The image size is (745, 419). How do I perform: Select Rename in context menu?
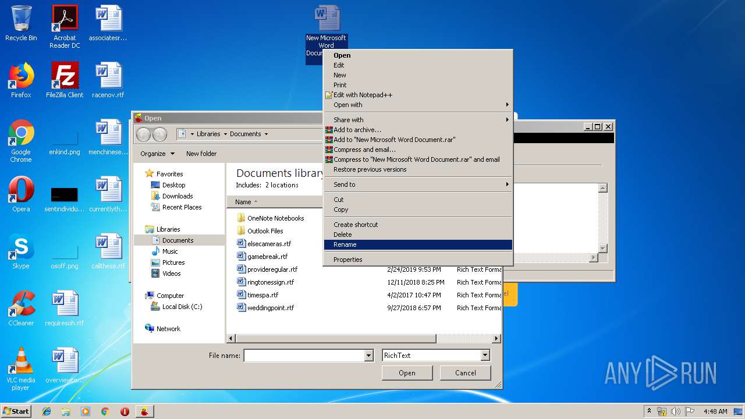coord(418,244)
